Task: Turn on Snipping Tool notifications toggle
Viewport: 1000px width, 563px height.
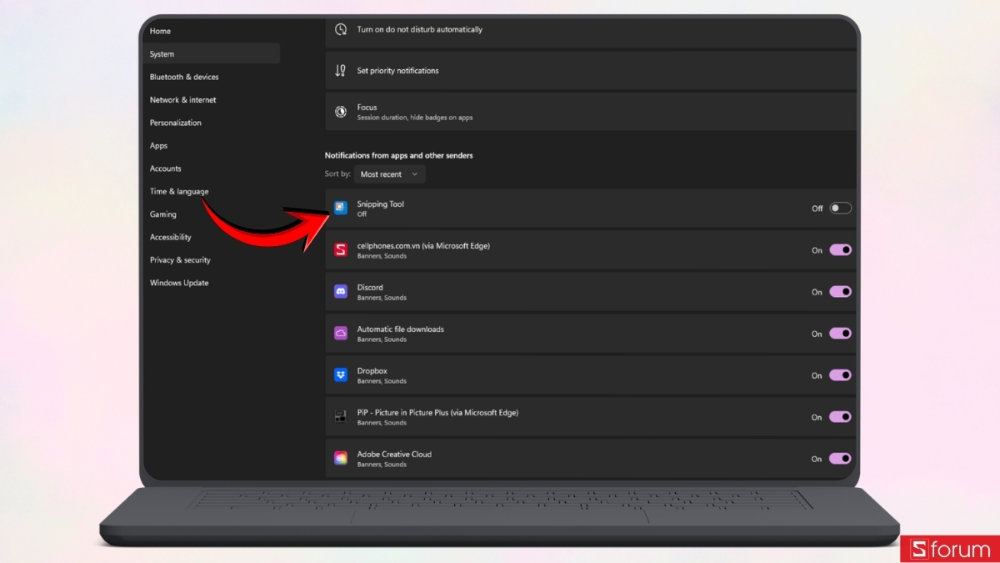Action: (x=840, y=208)
